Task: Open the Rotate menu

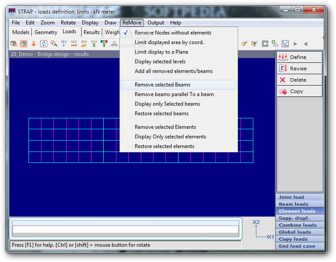Action: pyautogui.click(x=68, y=23)
